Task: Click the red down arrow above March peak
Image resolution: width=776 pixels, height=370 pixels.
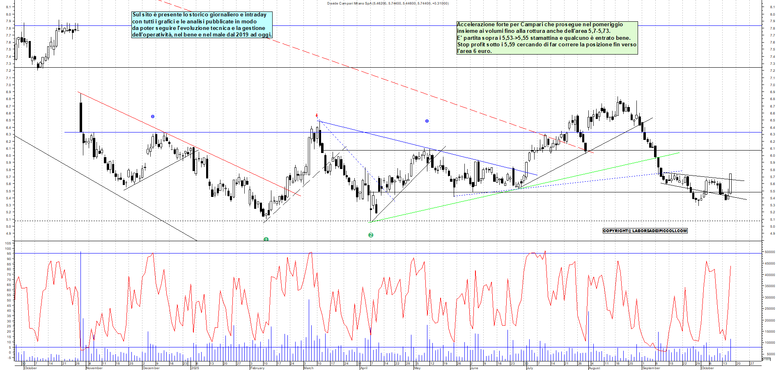Action: pos(317,116)
